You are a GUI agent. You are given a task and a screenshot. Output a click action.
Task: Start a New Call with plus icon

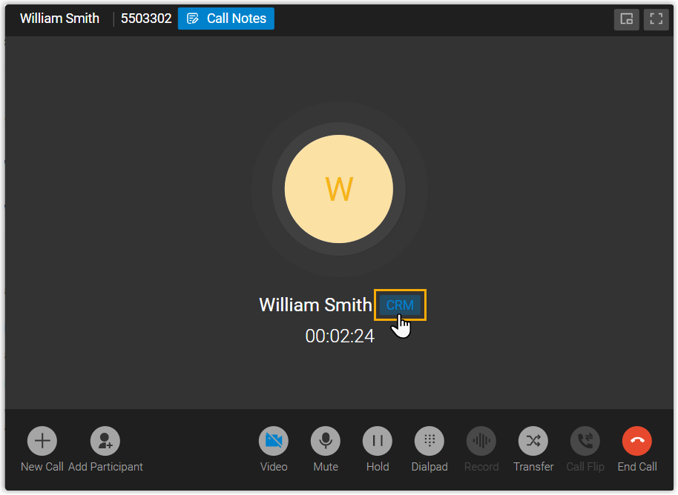point(42,441)
